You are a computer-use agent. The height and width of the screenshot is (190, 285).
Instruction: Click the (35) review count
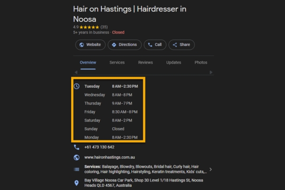coord(104,27)
